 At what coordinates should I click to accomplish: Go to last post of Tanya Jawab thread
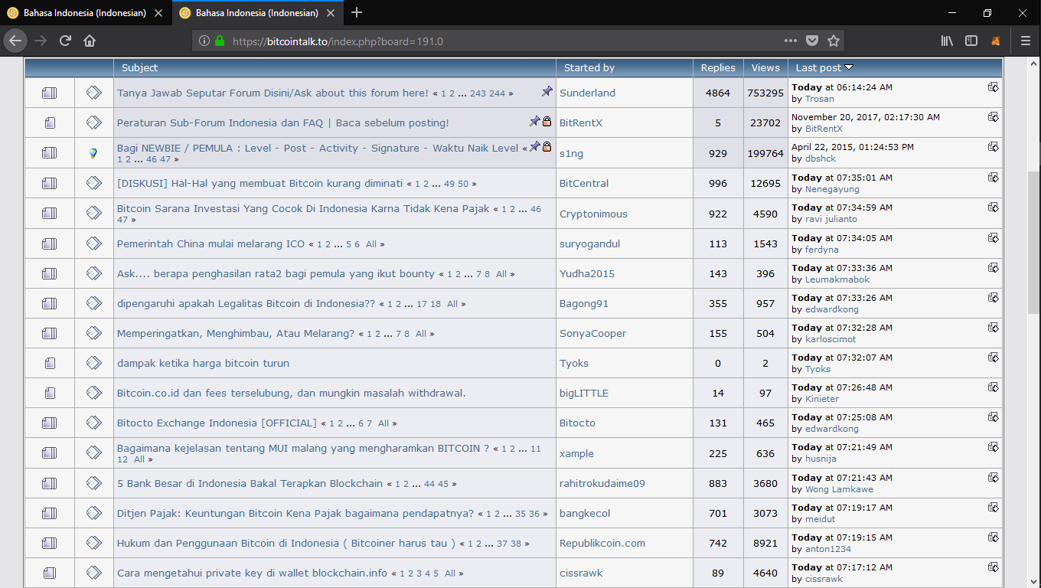(994, 87)
